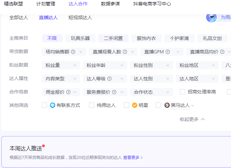Tick the 明星 checkbox
This screenshot has height=168, width=231.
point(127,105)
